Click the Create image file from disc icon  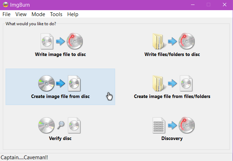[59, 83]
